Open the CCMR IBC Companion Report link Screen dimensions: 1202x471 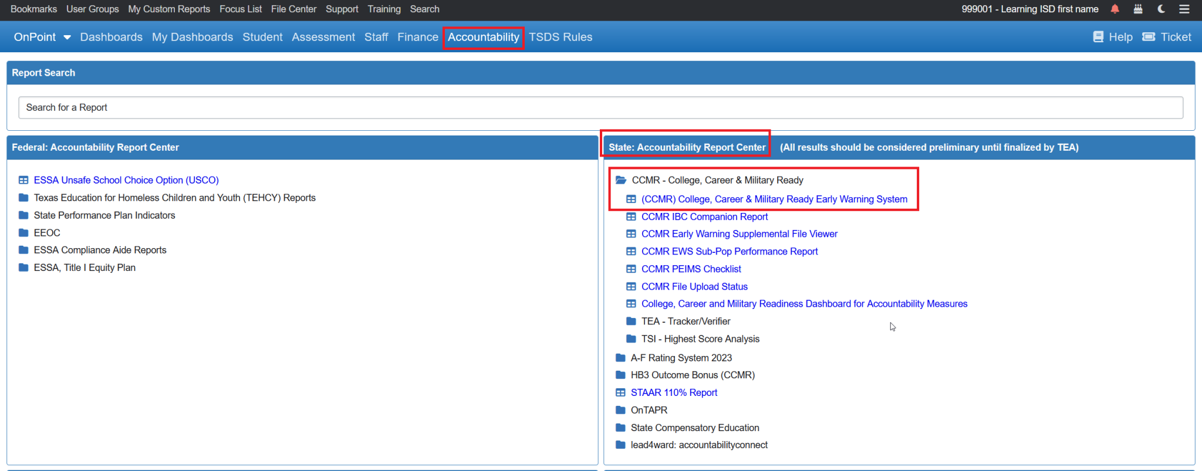pyautogui.click(x=704, y=216)
